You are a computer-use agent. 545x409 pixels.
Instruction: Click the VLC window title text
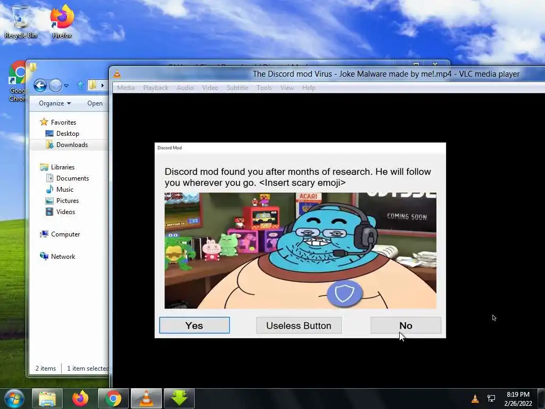pyautogui.click(x=386, y=73)
